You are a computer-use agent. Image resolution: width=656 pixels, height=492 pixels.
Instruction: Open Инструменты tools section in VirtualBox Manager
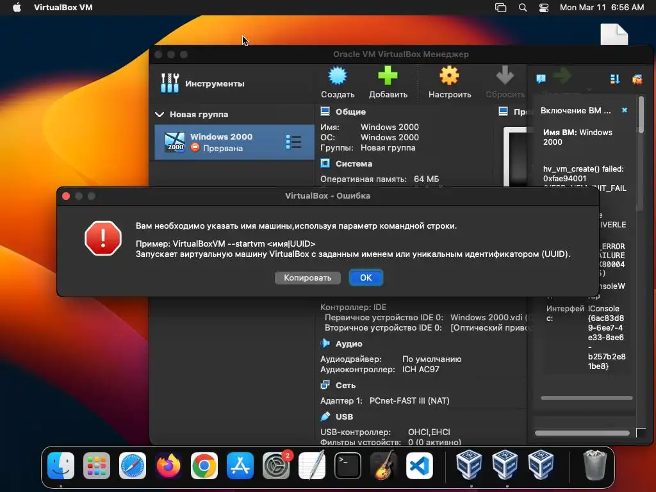[x=203, y=83]
